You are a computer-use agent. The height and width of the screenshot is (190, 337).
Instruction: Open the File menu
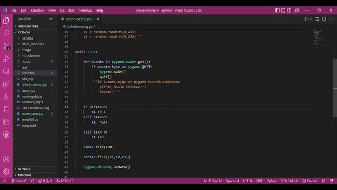[14, 11]
